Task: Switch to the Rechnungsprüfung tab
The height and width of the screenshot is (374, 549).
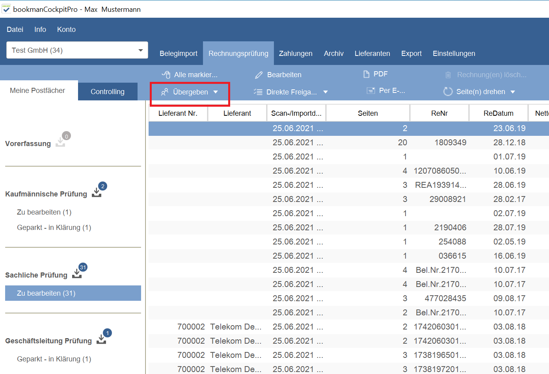Action: click(238, 54)
